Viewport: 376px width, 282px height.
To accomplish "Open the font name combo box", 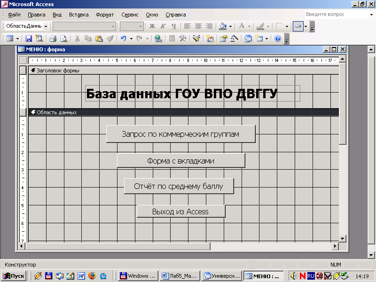I will 84,26.
